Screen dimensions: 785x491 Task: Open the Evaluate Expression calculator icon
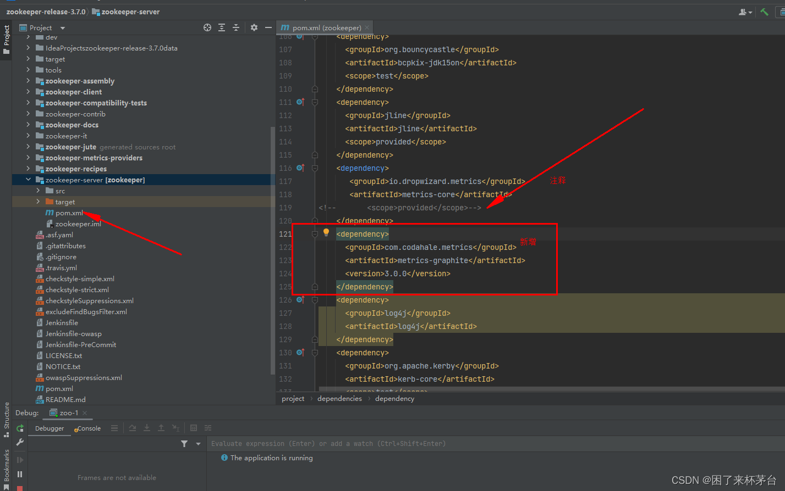[x=194, y=428]
